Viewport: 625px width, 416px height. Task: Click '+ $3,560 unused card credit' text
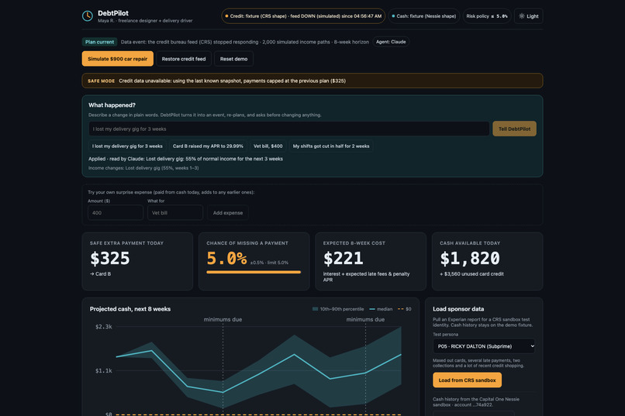coord(471,274)
